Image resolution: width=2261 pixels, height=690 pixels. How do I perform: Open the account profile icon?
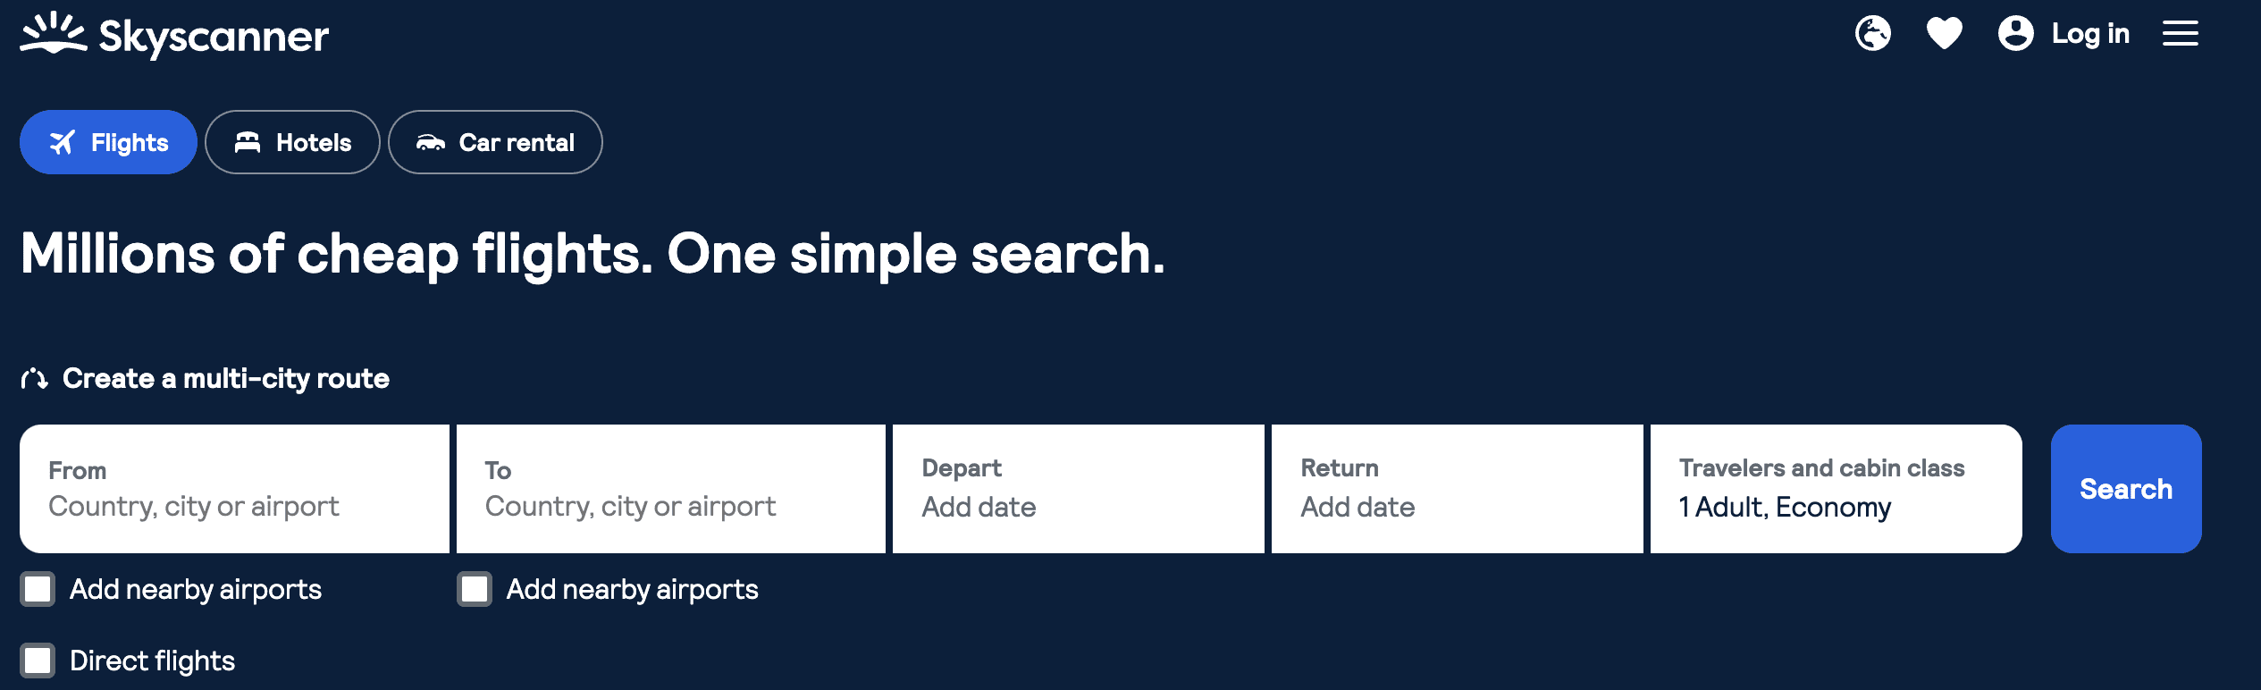[2016, 33]
